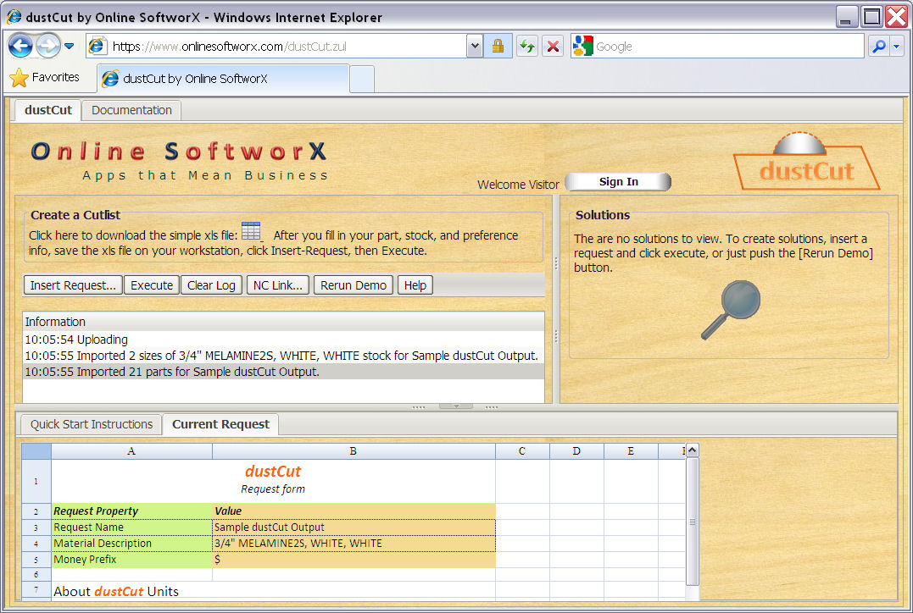Open the search provider options dropdown
Screen dimensions: 913x613
click(x=897, y=47)
